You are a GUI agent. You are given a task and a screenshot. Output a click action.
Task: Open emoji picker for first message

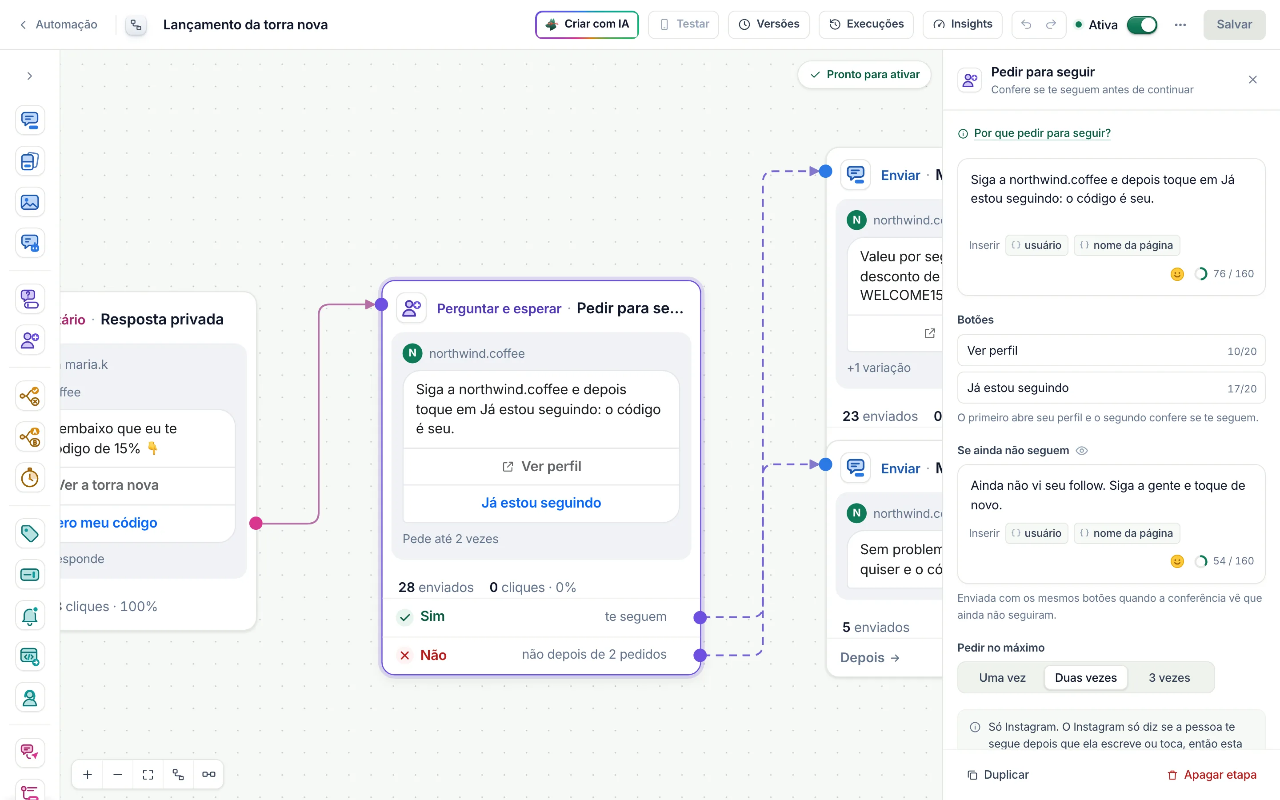1177,274
